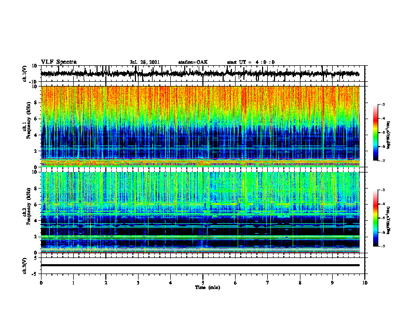Click the time axis tick label "3"

click(138, 283)
